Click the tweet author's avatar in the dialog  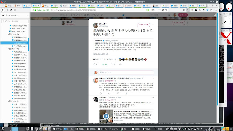tap(95, 25)
